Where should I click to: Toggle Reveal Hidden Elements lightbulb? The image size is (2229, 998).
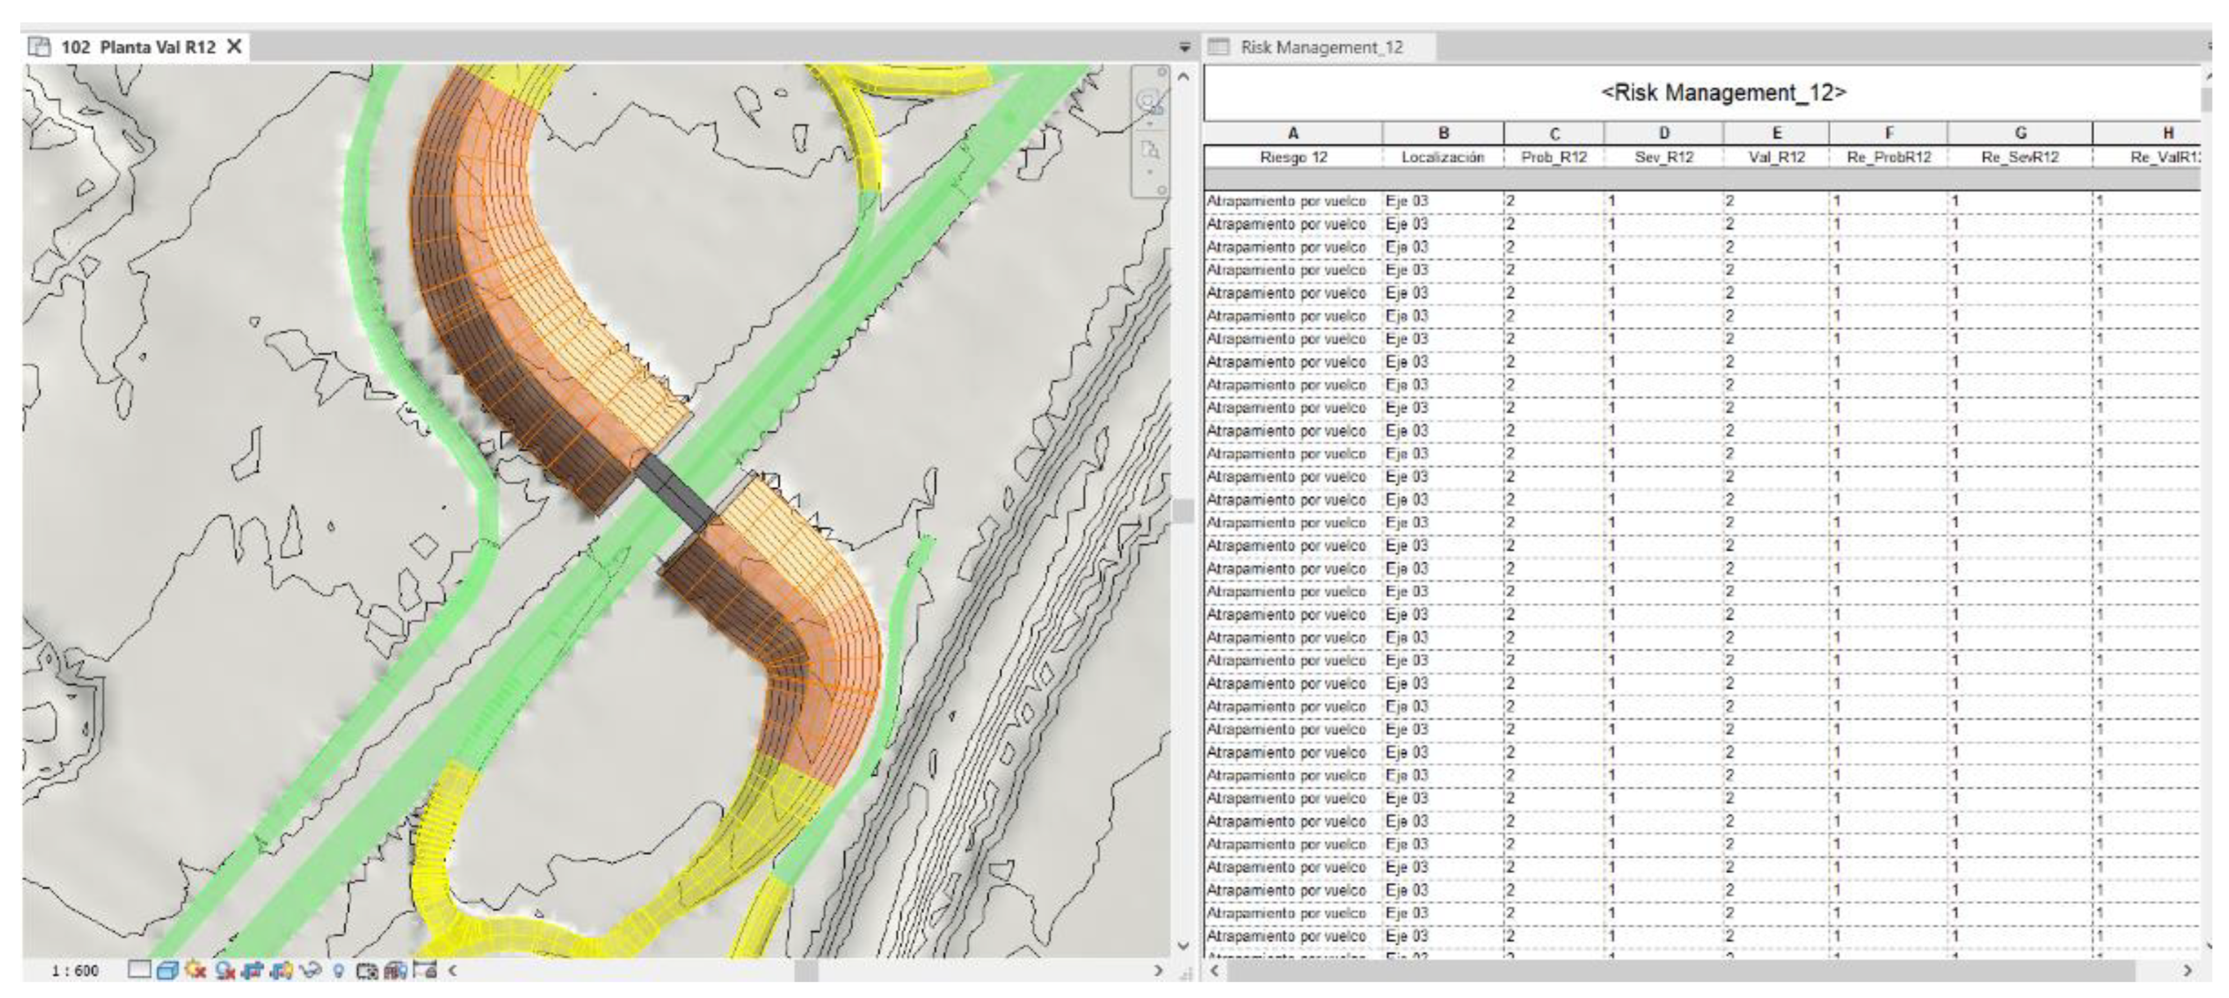click(x=339, y=971)
